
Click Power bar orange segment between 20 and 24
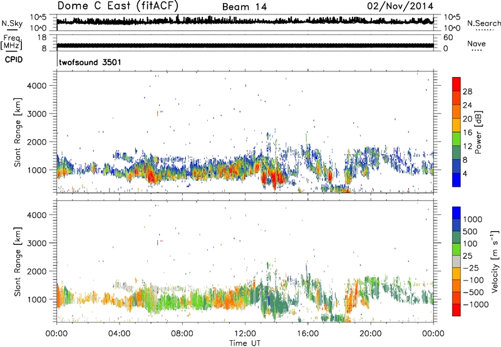click(457, 111)
